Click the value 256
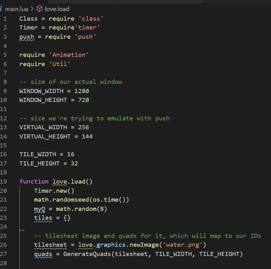This screenshot has width=271, height=269. click(84, 127)
